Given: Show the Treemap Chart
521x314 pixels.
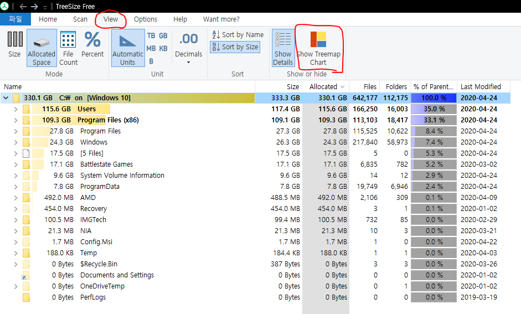Looking at the screenshot, I should 318,48.
